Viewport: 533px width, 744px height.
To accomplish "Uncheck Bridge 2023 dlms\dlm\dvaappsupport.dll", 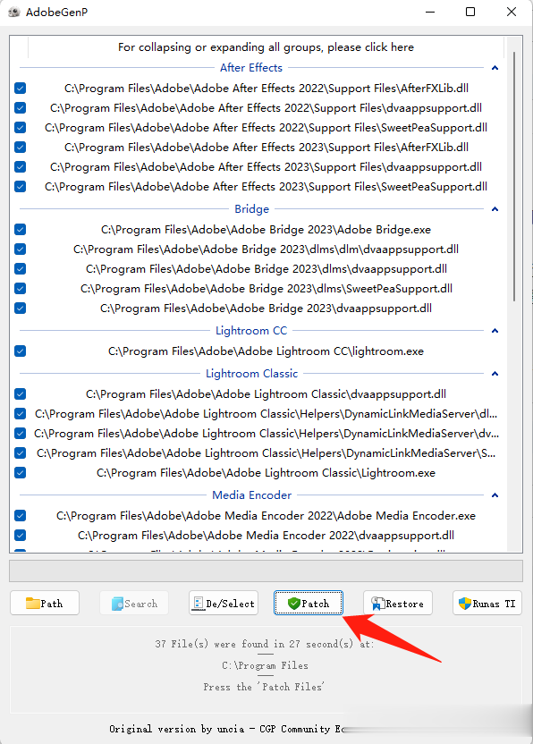I will 20,249.
